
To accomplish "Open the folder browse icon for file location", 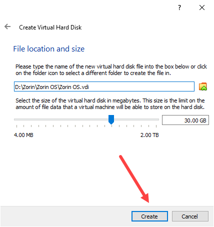I will point(203,86).
